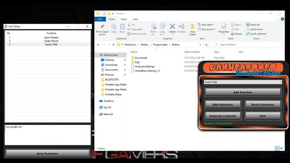The height and width of the screenshot is (163, 290).
Task: Click Select none in ribbon
Action: point(254,29)
